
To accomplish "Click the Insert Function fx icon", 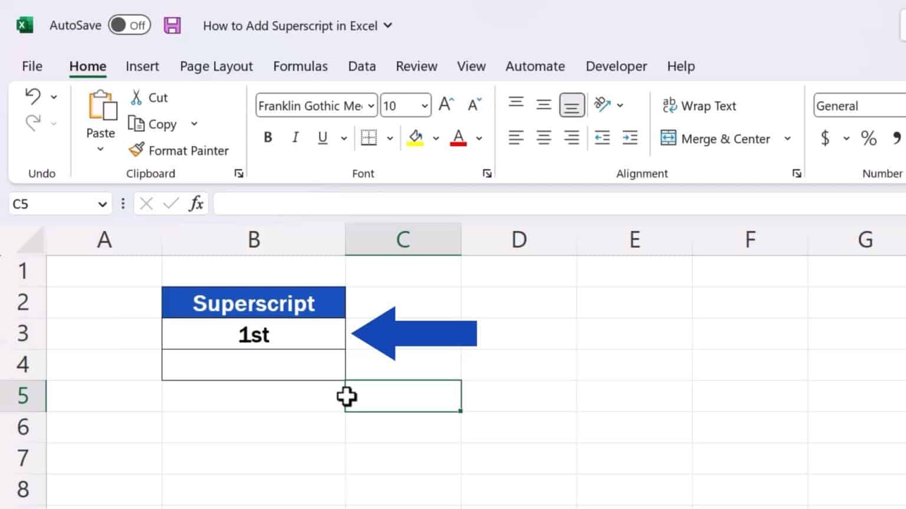I will tap(196, 204).
